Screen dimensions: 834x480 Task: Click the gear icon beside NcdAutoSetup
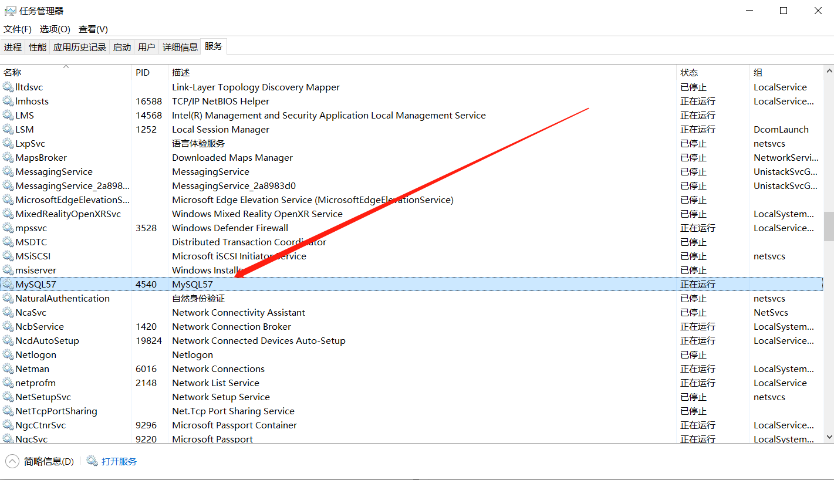pyautogui.click(x=8, y=340)
